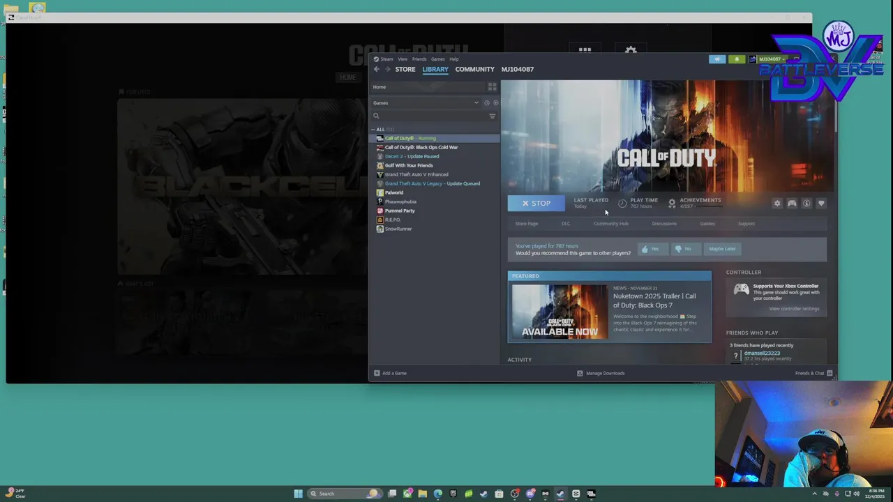
Task: Filter to ready-to-play games icon
Action: (x=495, y=103)
